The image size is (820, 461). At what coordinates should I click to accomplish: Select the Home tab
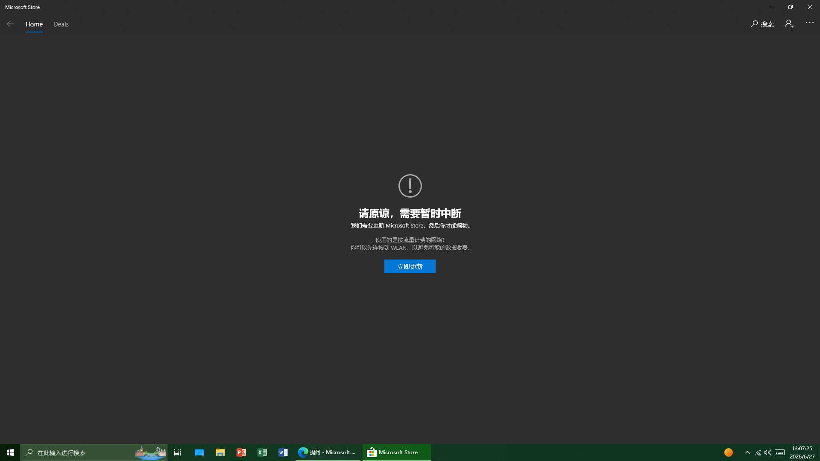34,24
